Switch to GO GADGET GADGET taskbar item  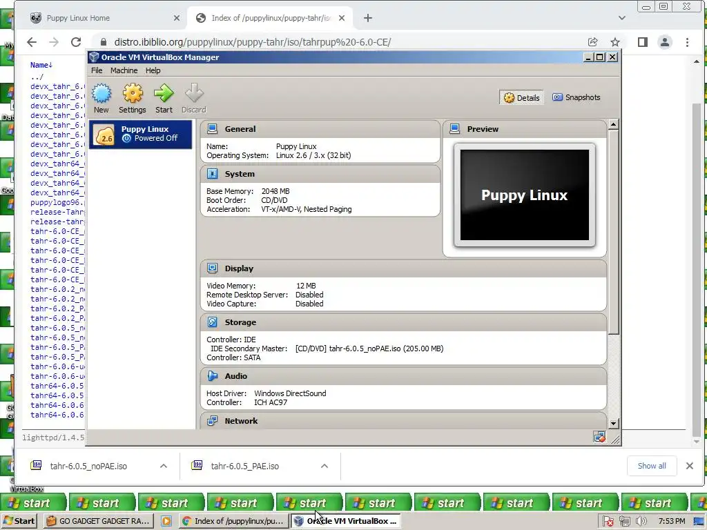(x=99, y=521)
